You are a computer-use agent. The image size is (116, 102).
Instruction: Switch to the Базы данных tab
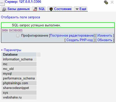coord(15,9)
